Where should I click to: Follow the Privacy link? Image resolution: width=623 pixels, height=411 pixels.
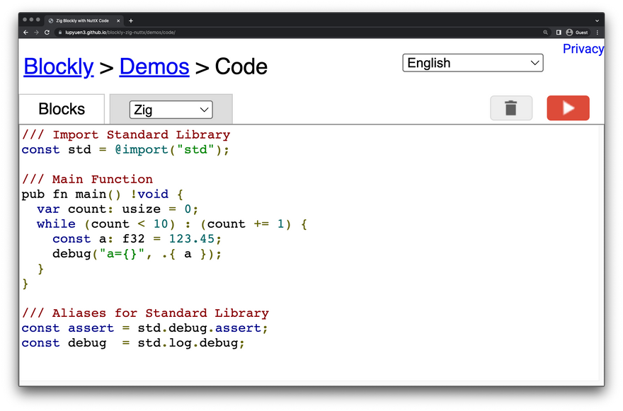click(x=583, y=49)
